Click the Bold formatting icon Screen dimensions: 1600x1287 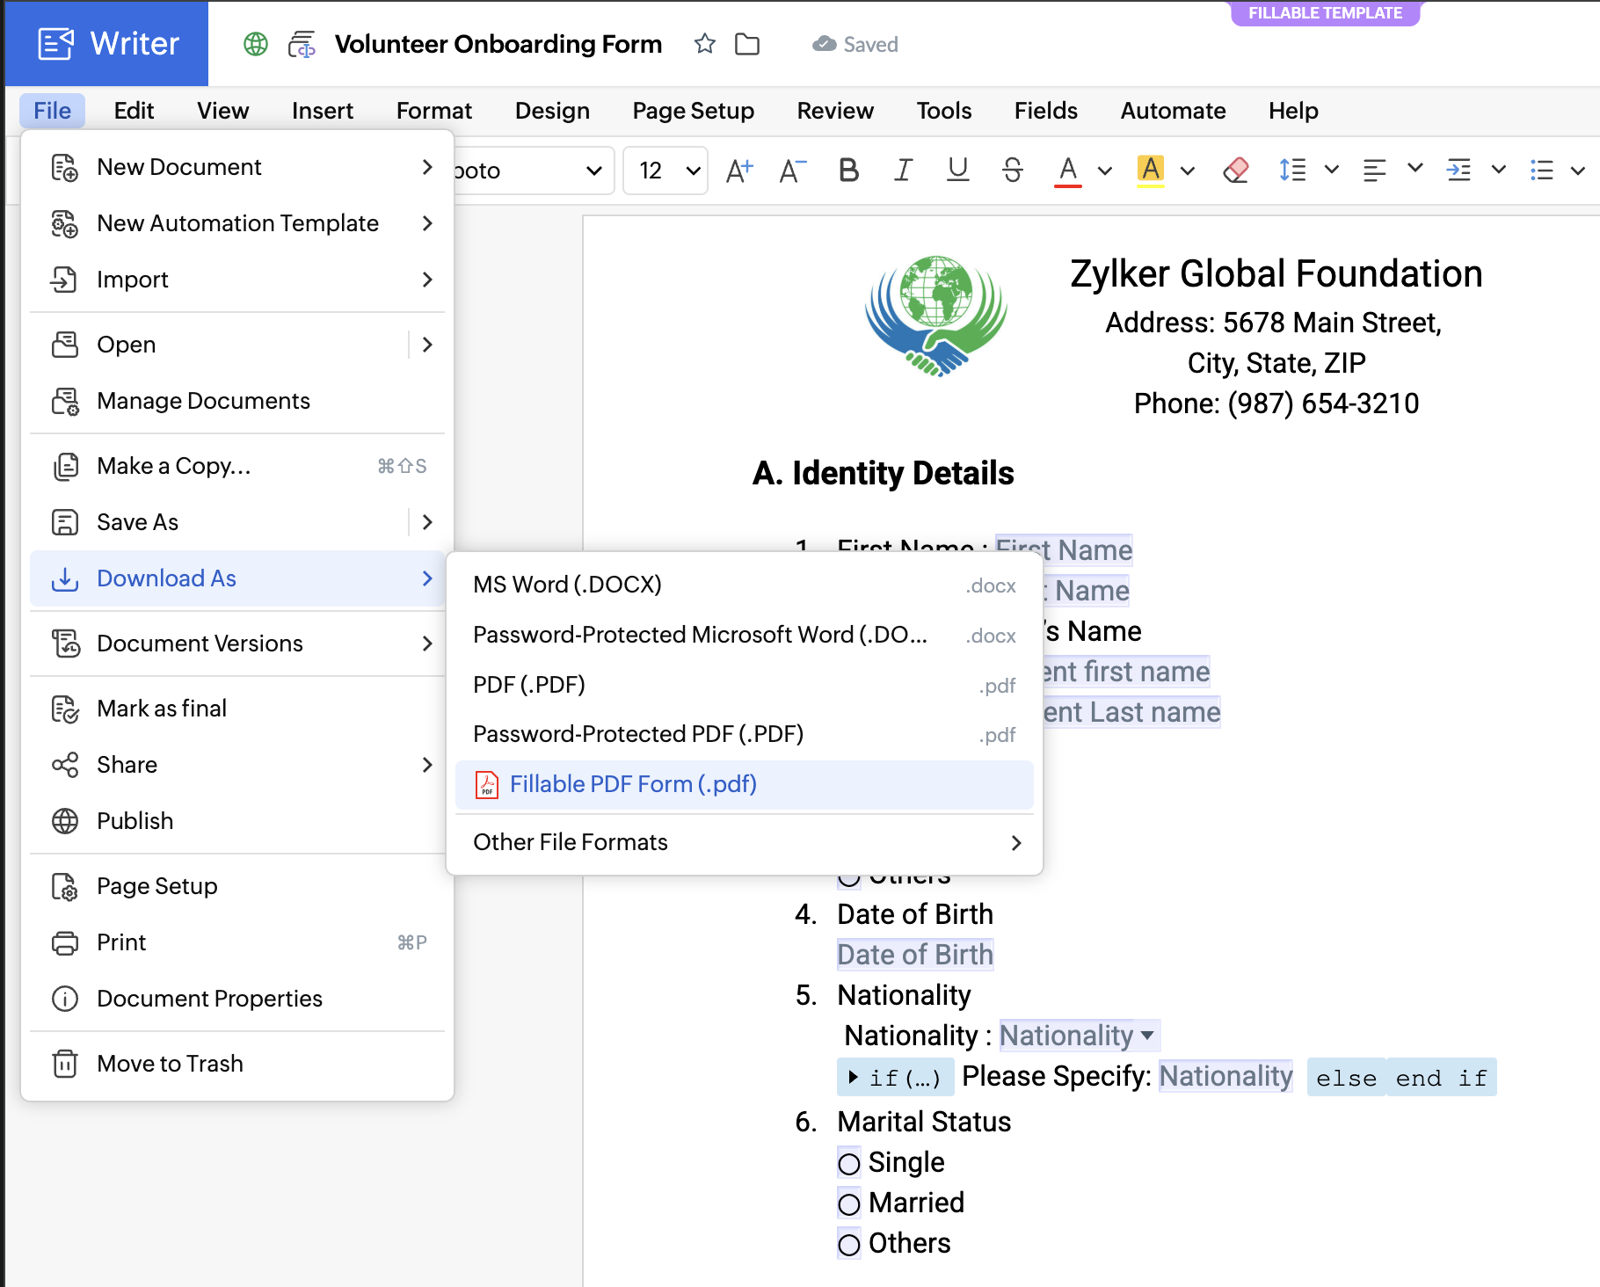tap(848, 170)
